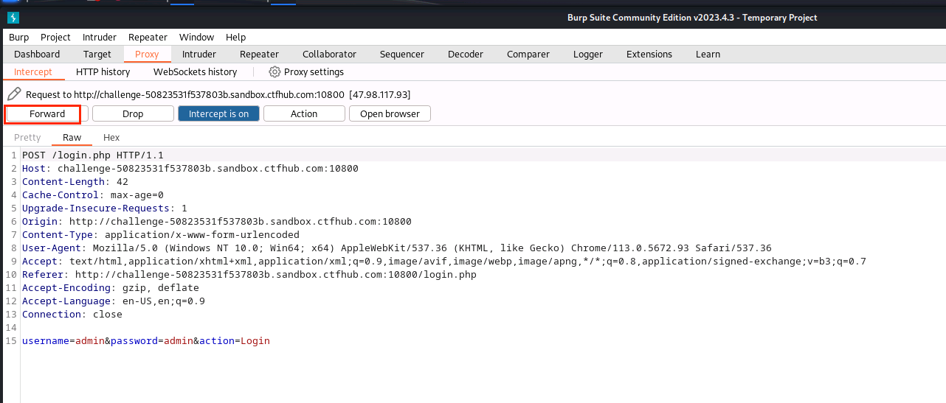Click the username=admin parameter in body
946x403 pixels.
(x=63, y=340)
